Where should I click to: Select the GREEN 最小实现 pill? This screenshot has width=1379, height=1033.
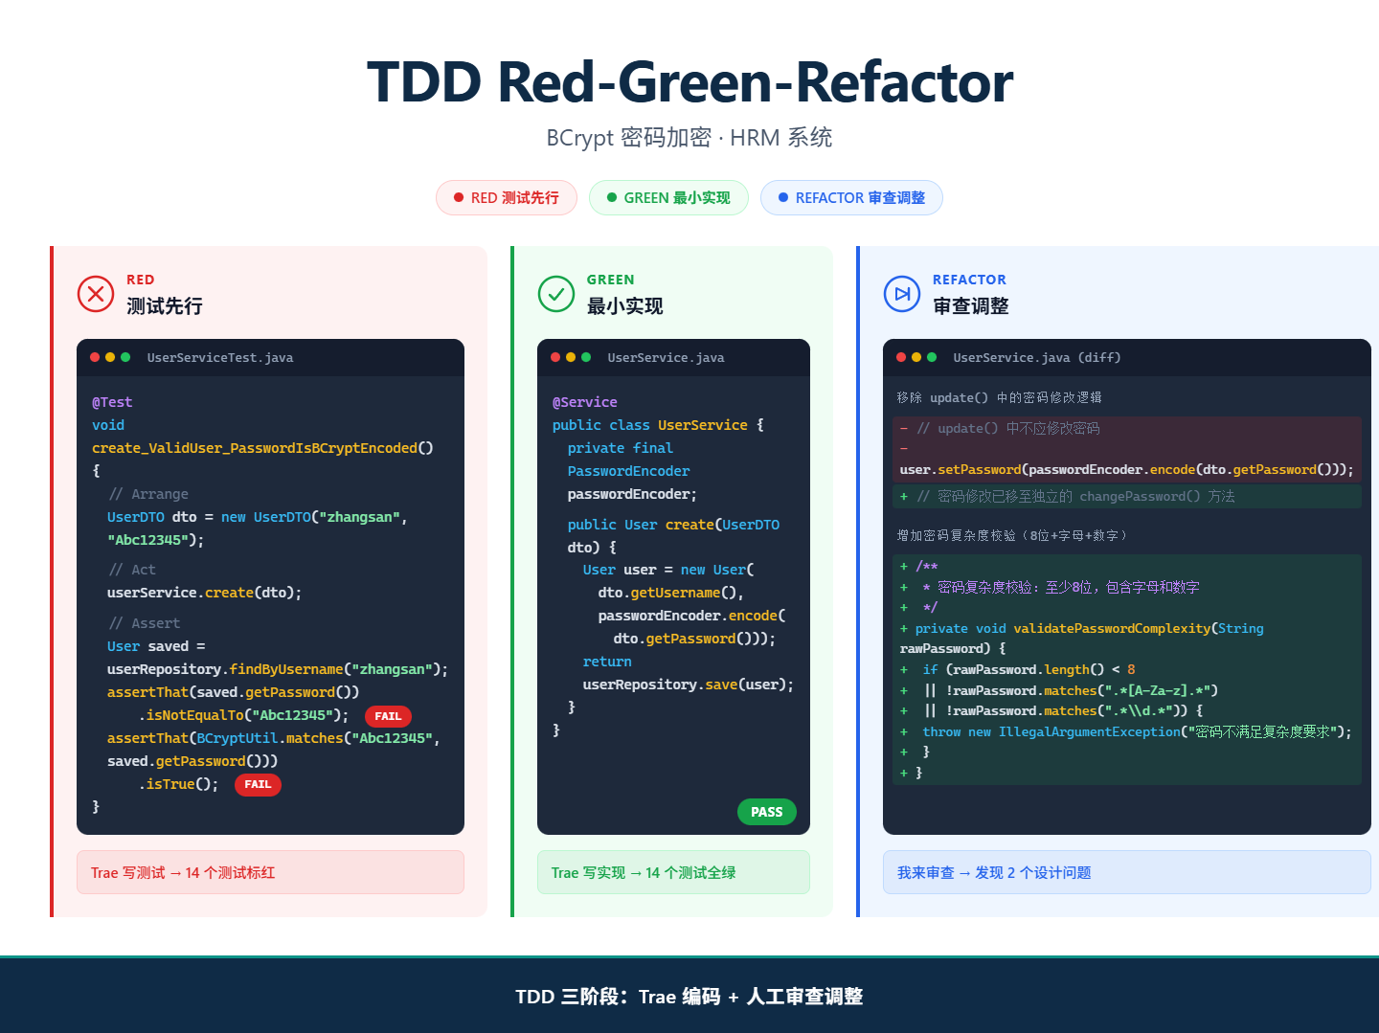point(668,198)
